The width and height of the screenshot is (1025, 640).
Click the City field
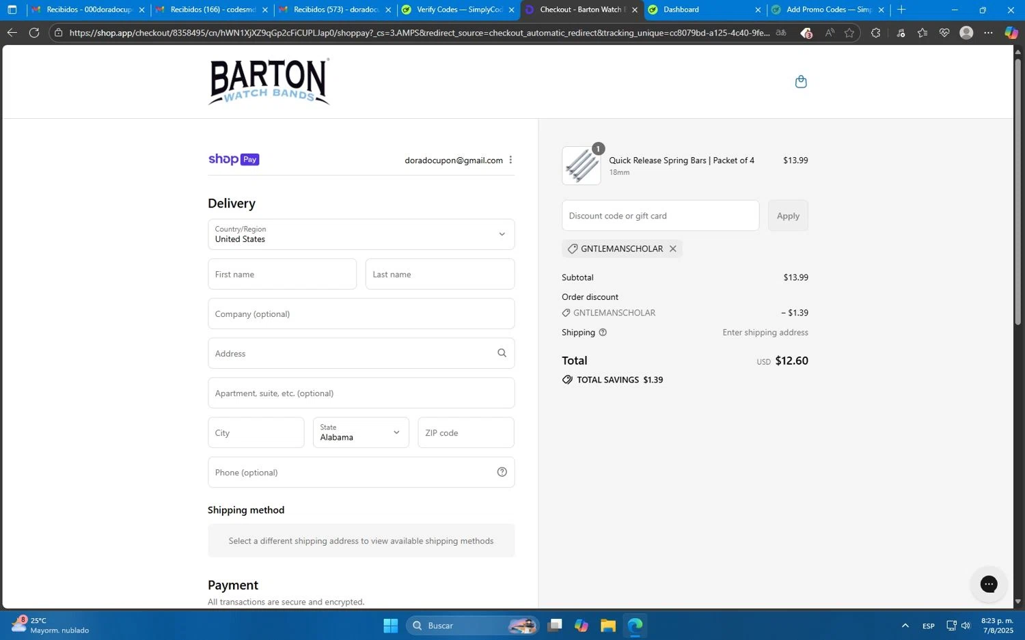click(256, 432)
